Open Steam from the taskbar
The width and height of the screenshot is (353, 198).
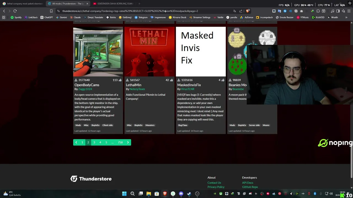[x=189, y=194]
